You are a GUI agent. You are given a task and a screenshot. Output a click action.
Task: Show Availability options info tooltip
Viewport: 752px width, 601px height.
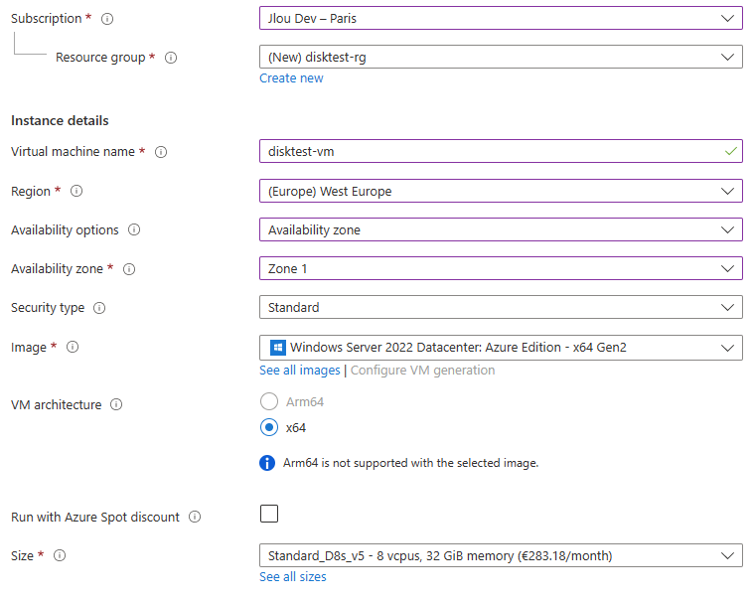click(x=134, y=229)
